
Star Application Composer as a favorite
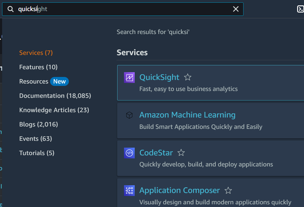point(228,190)
